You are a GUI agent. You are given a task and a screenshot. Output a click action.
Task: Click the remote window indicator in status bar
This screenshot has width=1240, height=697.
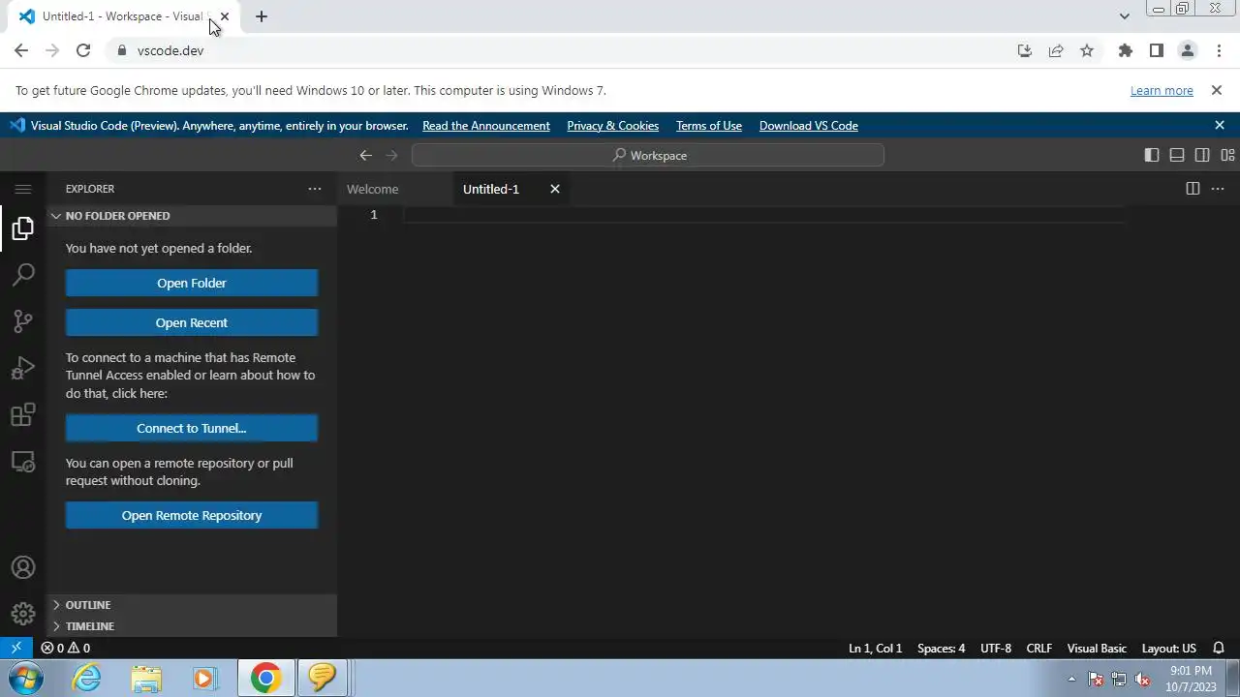16,648
